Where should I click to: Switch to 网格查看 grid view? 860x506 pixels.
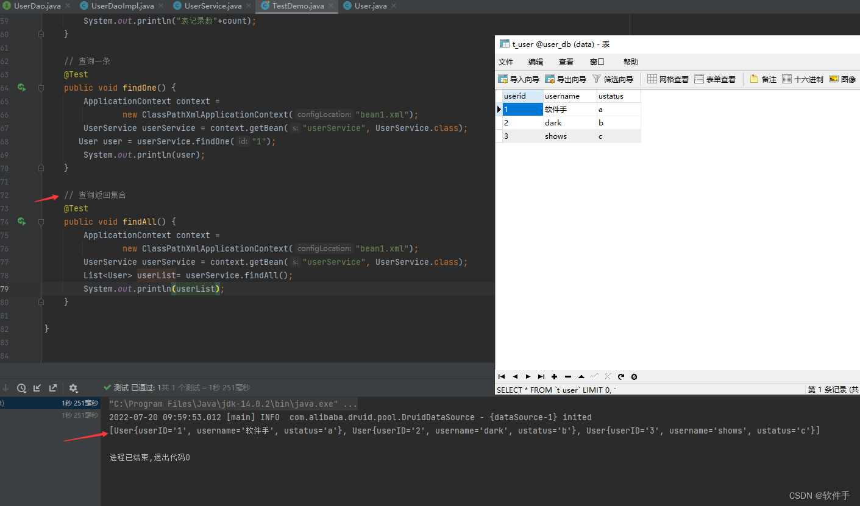[670, 79]
